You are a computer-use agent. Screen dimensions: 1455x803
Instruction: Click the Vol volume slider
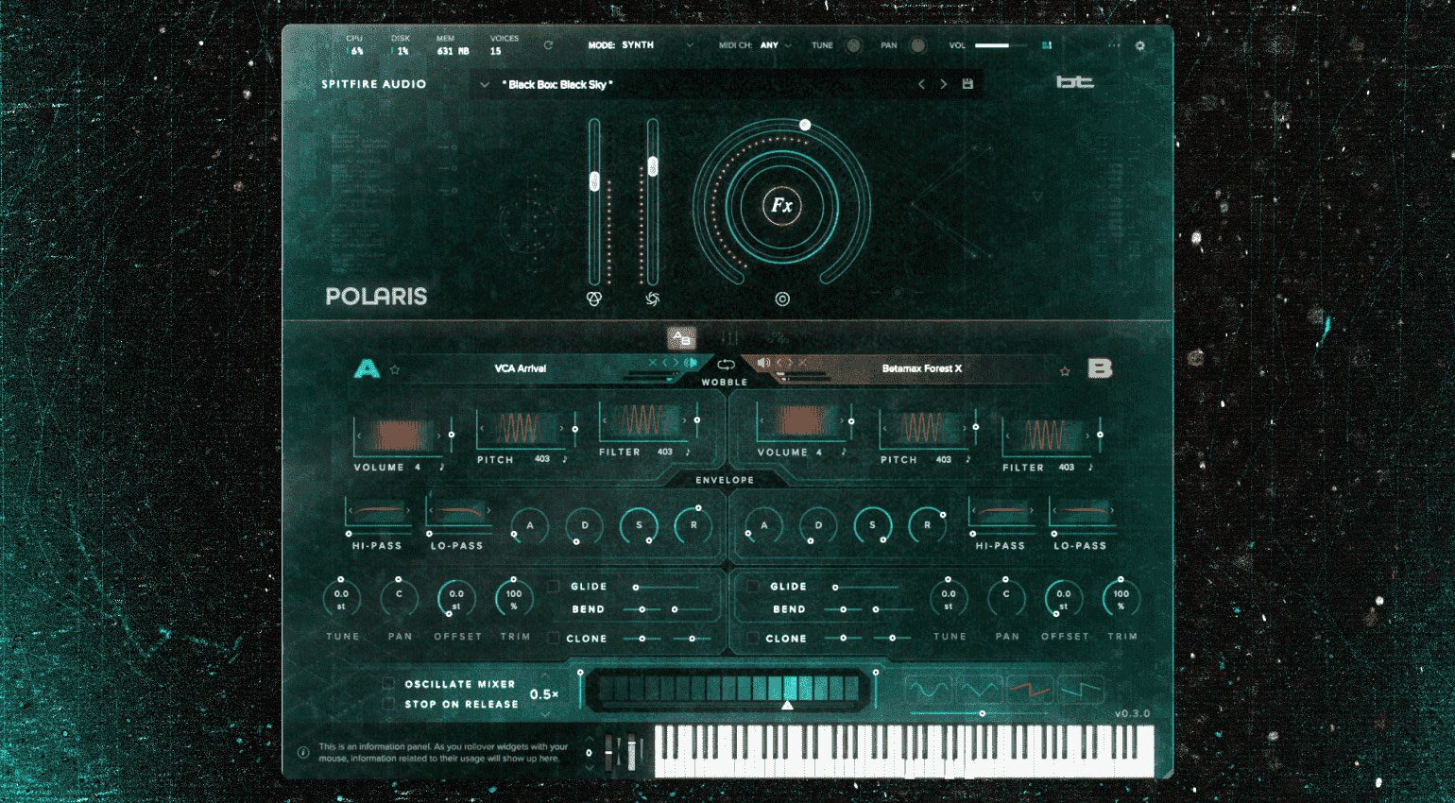tap(1001, 45)
